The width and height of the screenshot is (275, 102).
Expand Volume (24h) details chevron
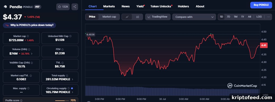point(32,54)
